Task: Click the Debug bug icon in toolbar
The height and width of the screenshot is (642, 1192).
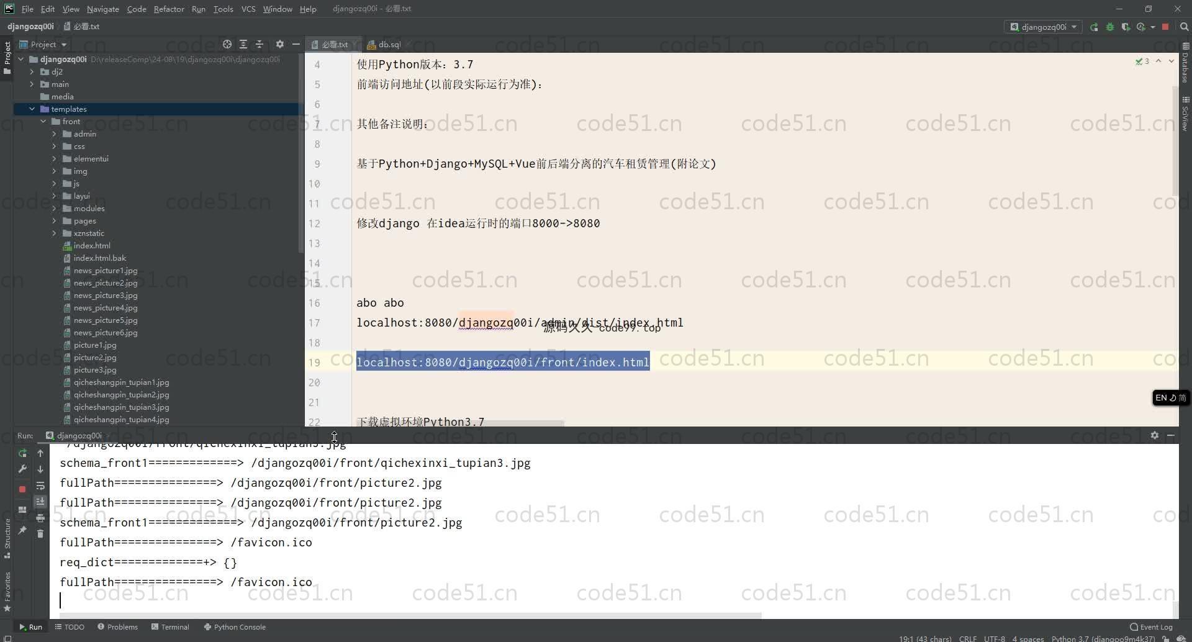Action: (1110, 27)
